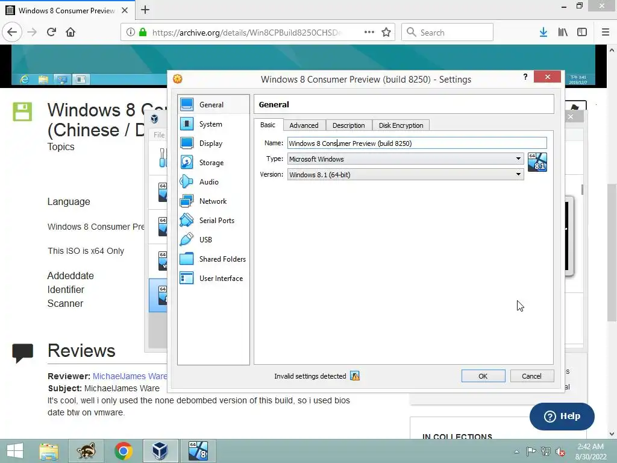Expand the Type dropdown Microsoft Windows

[x=406, y=159]
